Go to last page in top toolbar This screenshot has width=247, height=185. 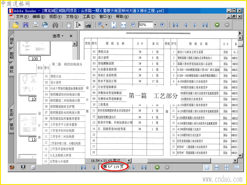click(x=205, y=25)
